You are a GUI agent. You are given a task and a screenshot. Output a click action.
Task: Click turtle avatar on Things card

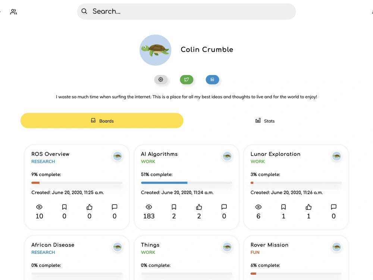click(227, 247)
